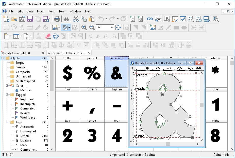This screenshot has width=235, height=158.
Task: Select the Unmapped glyphs category
Action: click(x=23, y=76)
